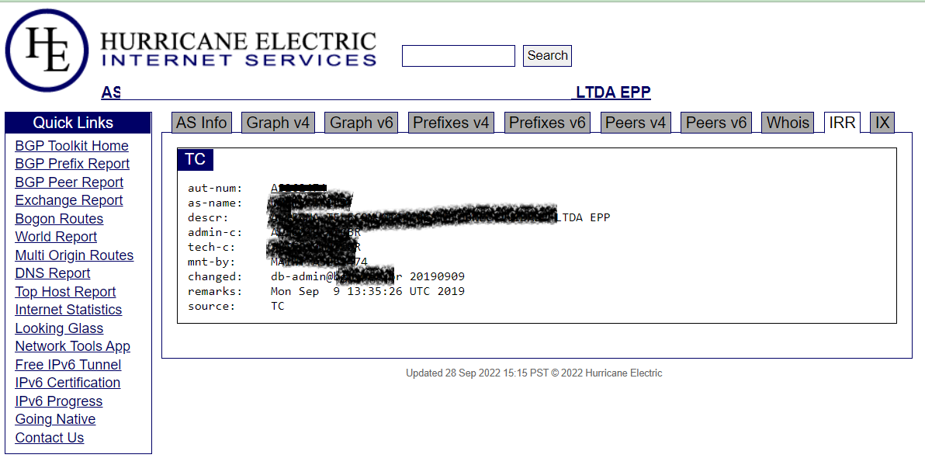Go to Free IPv6 Tunnel
Screen dimensions: 925x465
pos(68,365)
